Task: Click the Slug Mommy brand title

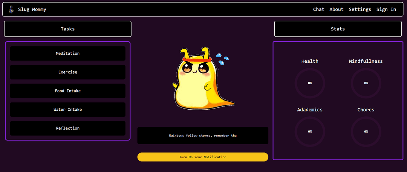Action: pyautogui.click(x=32, y=9)
